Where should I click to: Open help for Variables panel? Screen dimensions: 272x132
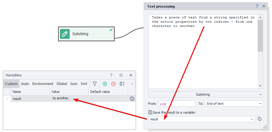tap(111, 75)
